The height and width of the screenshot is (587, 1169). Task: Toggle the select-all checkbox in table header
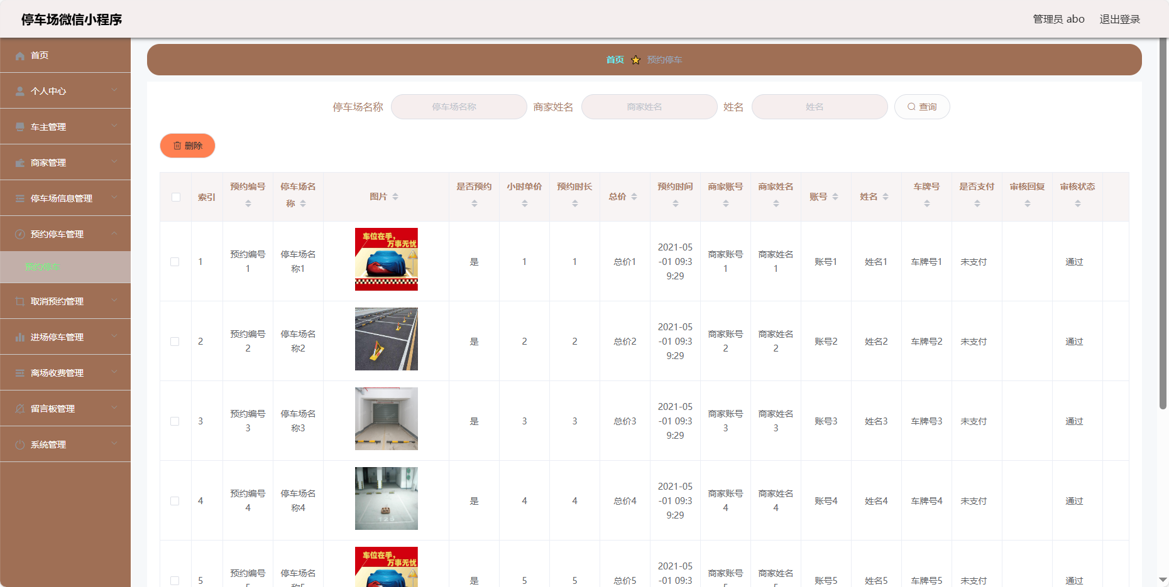176,197
